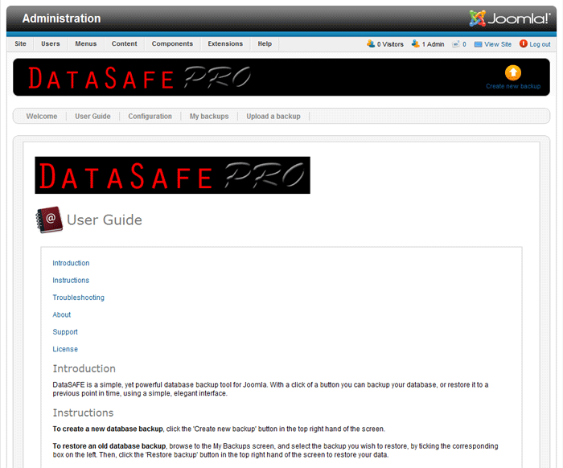The width and height of the screenshot is (563, 468).
Task: Click the Instructions section heading
Action: click(83, 413)
